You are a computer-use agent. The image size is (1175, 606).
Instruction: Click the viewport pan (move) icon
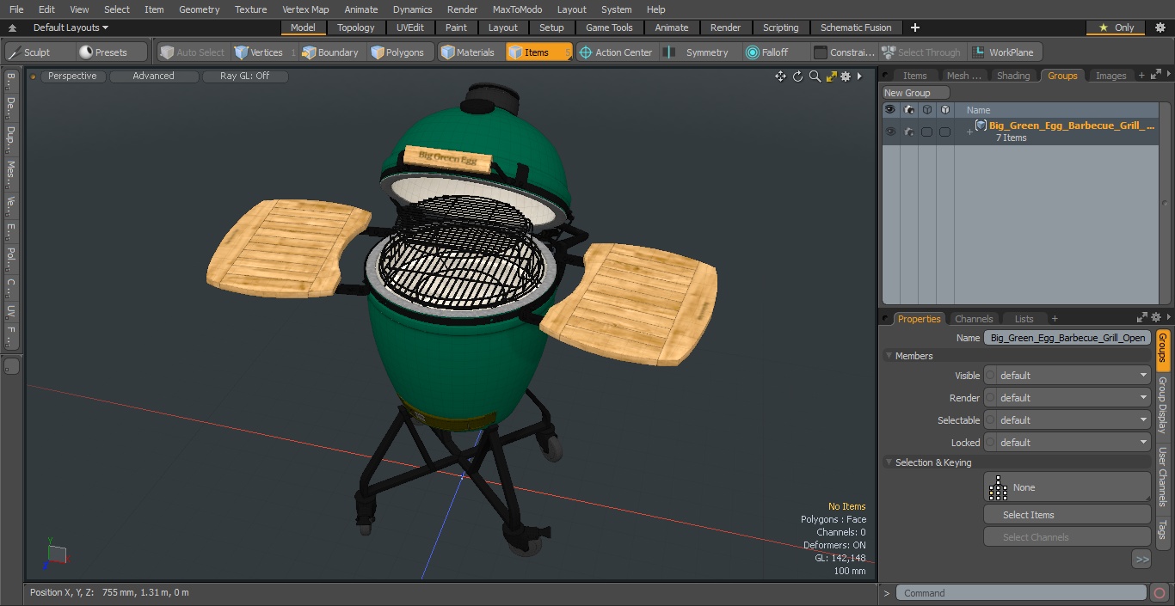780,77
